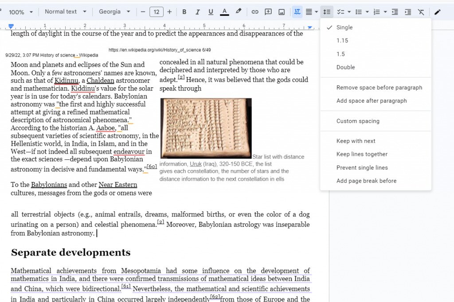
Task: Click the insert comment icon
Action: coord(268,12)
